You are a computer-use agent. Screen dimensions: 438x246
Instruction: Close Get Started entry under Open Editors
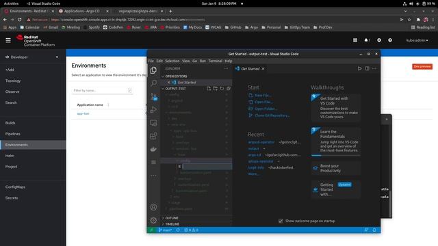click(169, 82)
